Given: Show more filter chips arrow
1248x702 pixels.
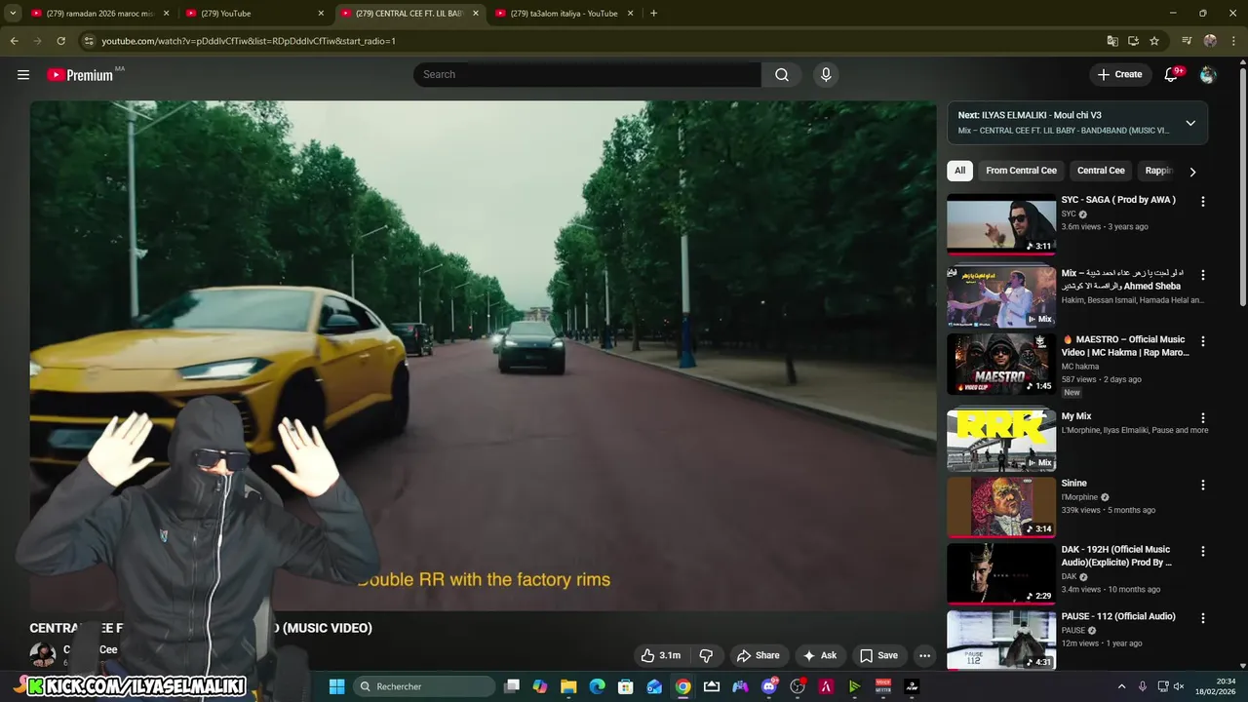Looking at the screenshot, I should [x=1191, y=172].
